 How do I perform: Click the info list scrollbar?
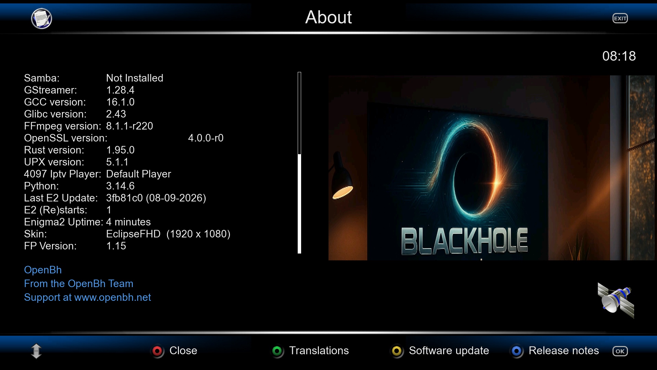pos(299,163)
